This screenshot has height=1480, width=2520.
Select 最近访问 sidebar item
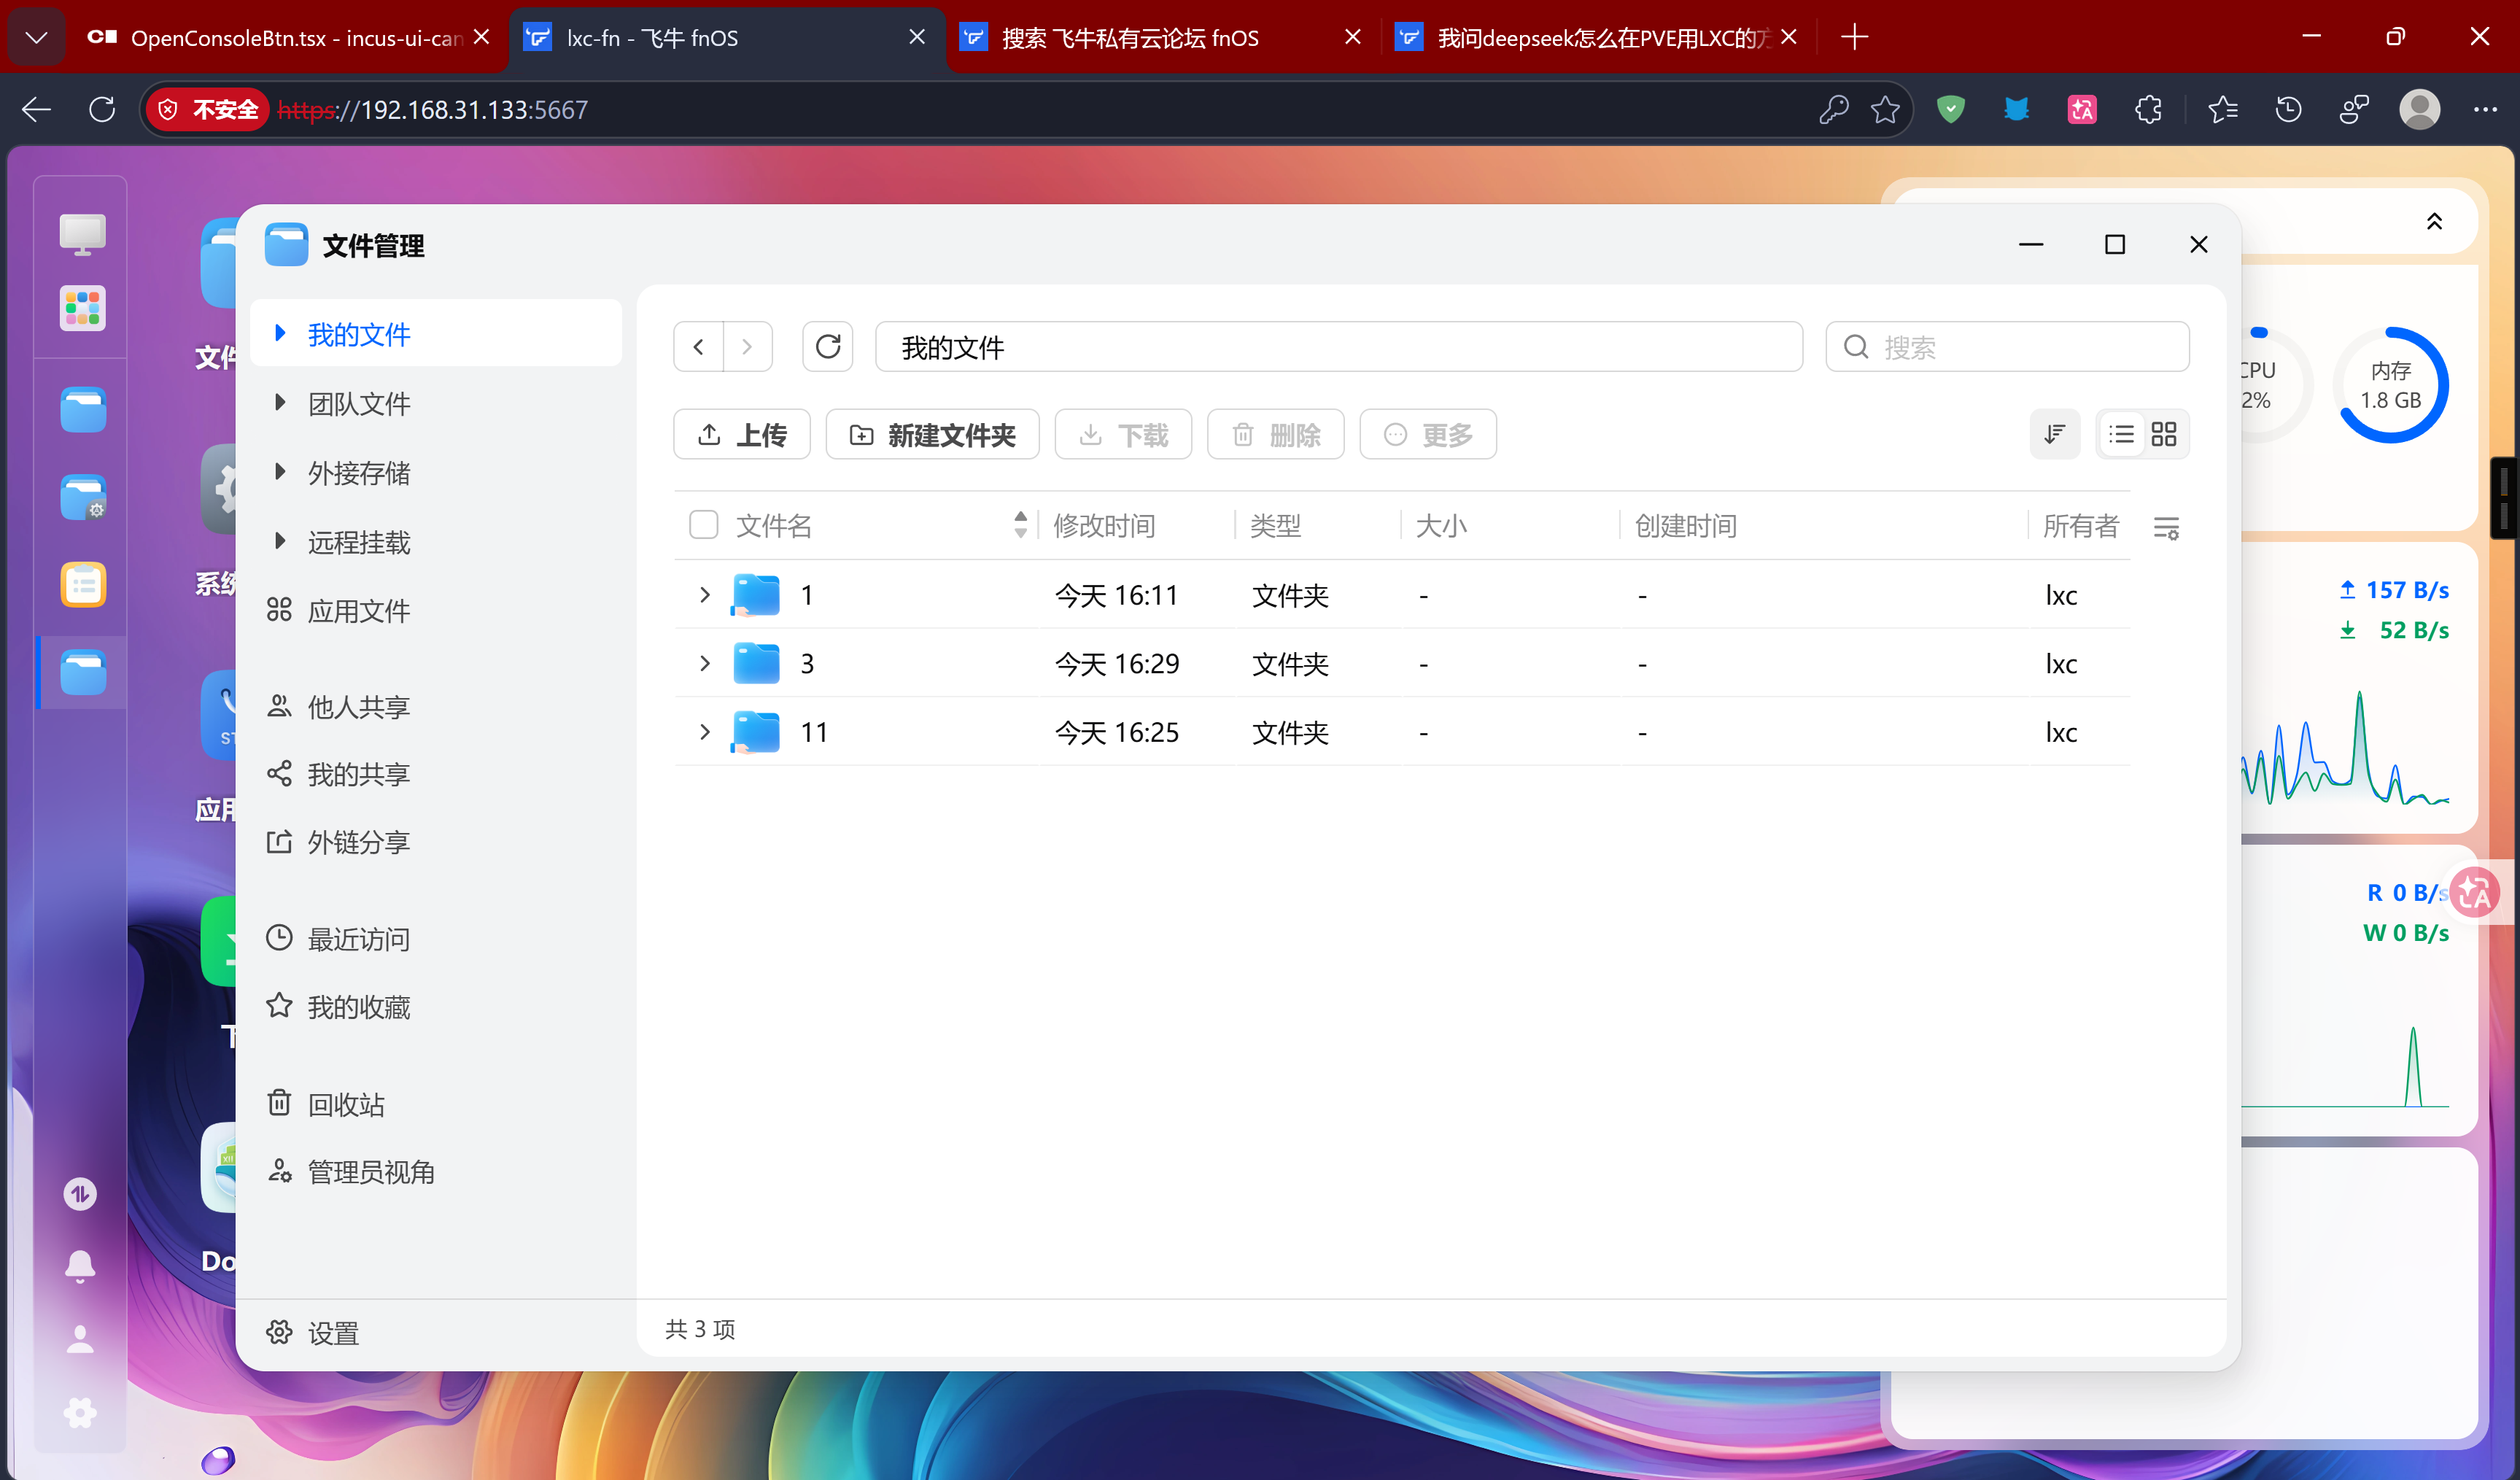358,939
